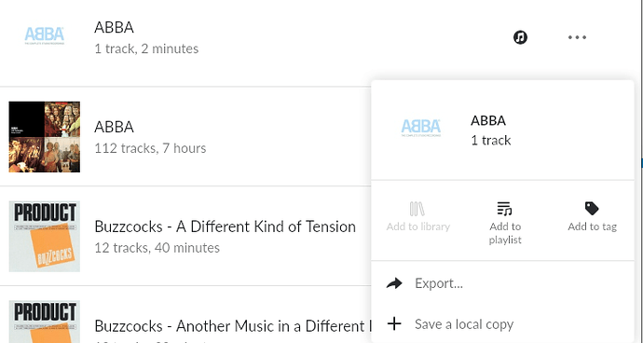
Task: Select Save a local copy label
Action: pyautogui.click(x=464, y=324)
